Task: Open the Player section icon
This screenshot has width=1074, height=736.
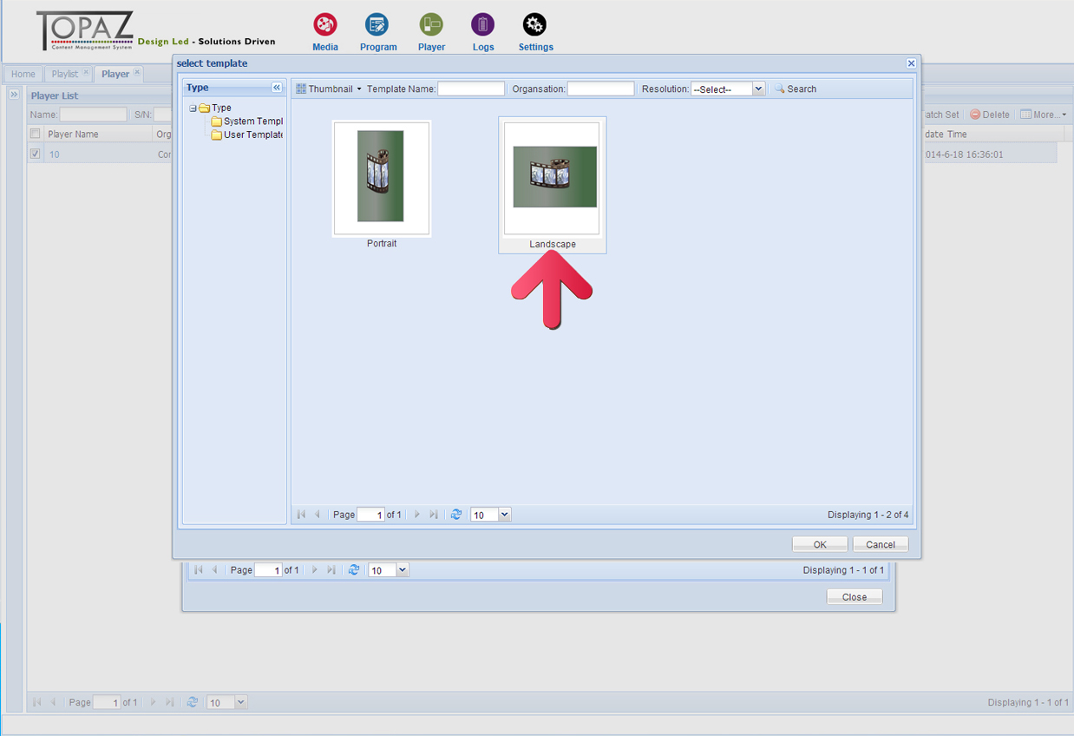Action: pos(431,24)
